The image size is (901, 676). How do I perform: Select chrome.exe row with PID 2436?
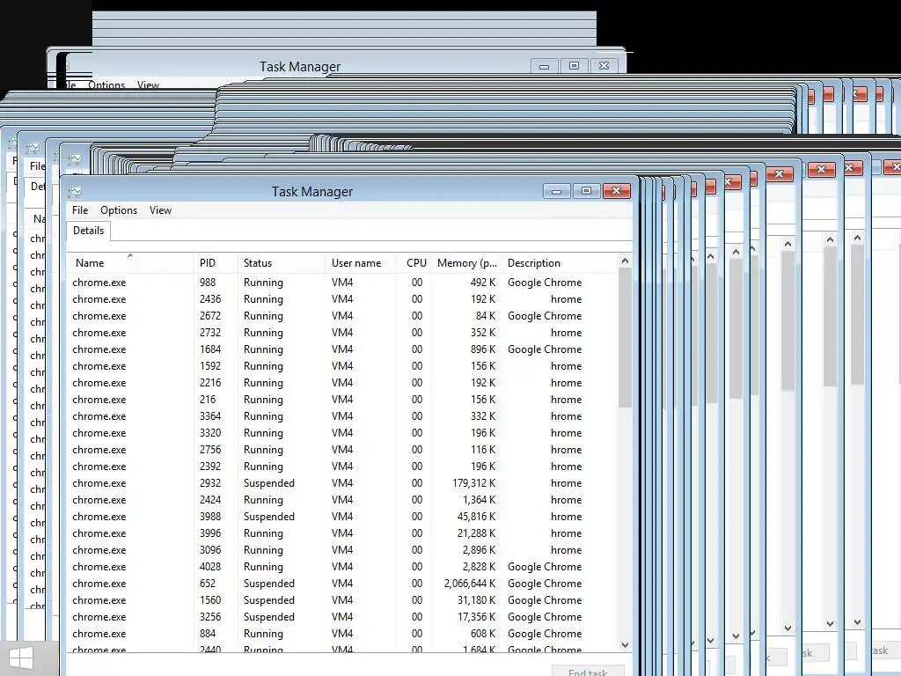[x=342, y=299]
